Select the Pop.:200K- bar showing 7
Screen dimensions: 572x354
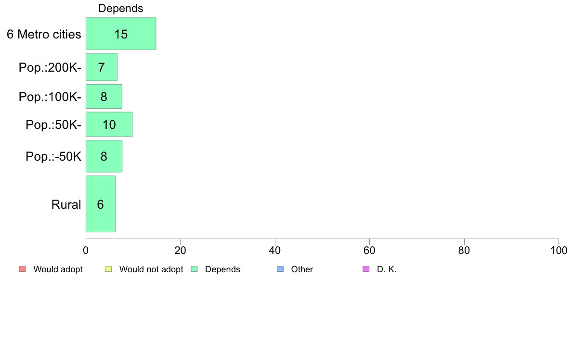[x=102, y=67]
